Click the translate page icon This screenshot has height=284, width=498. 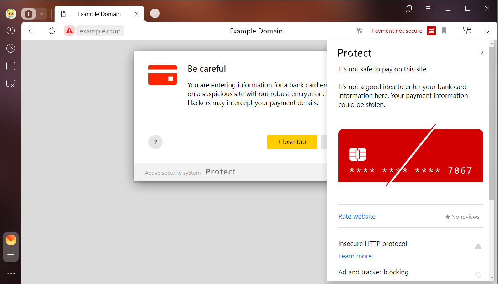coord(360,31)
